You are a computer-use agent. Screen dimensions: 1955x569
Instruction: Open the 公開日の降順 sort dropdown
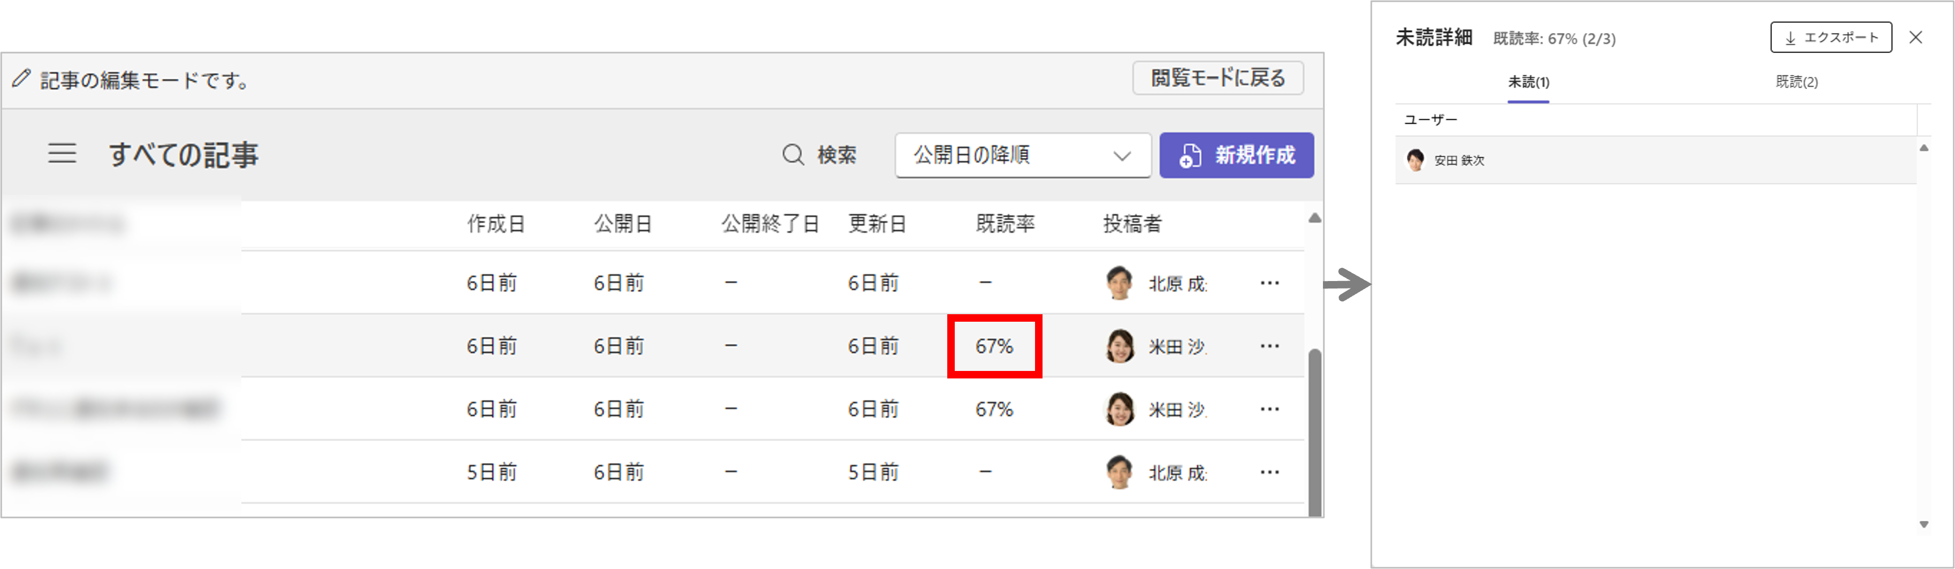point(1023,155)
